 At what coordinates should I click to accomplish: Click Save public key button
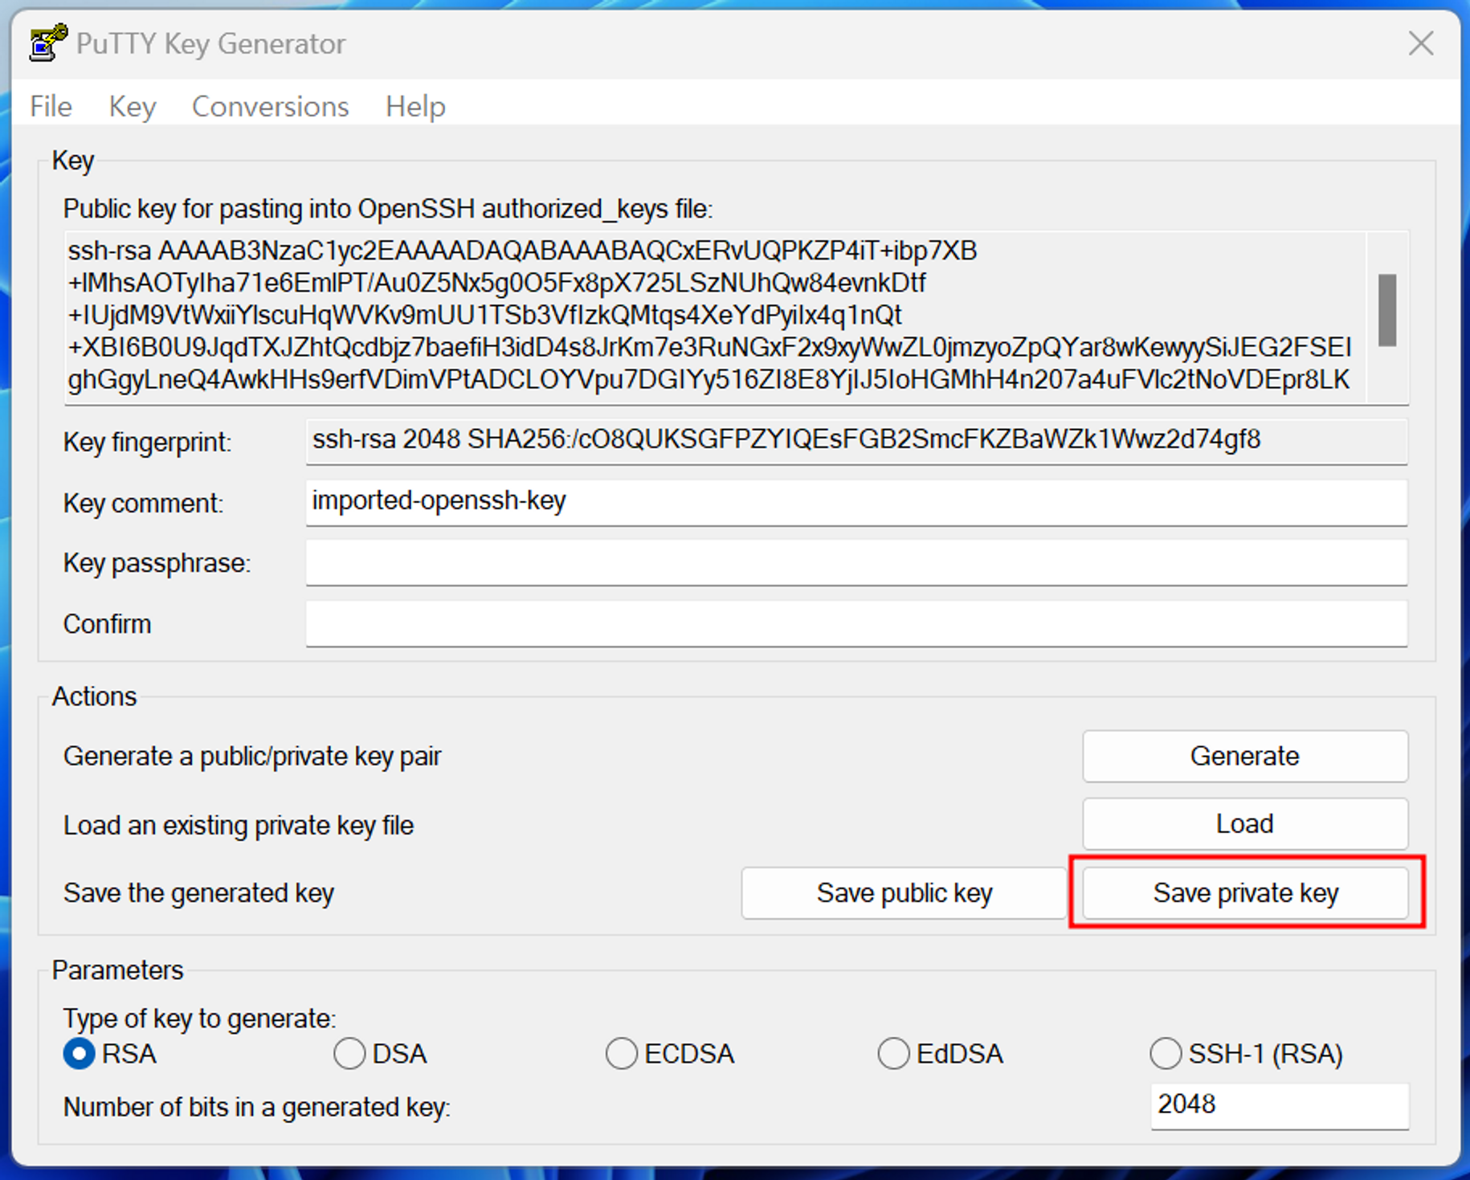click(904, 892)
